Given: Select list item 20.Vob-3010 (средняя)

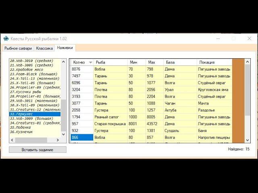Looking at the screenshot, I should point(35,61).
